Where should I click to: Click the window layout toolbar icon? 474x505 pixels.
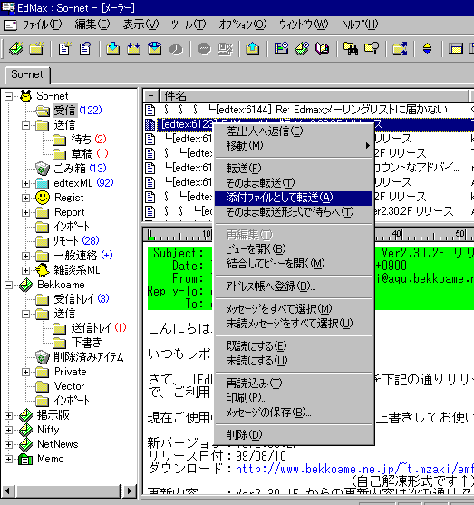tap(456, 49)
